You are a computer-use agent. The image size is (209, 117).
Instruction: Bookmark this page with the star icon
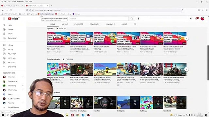[182, 10]
